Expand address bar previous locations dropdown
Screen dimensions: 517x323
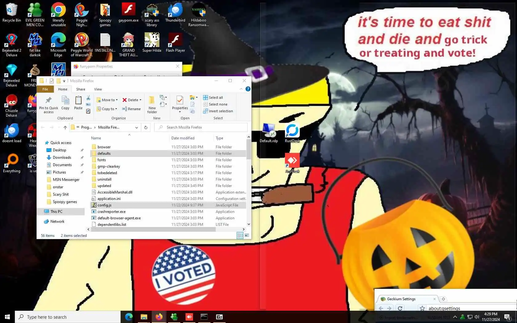[x=136, y=127]
